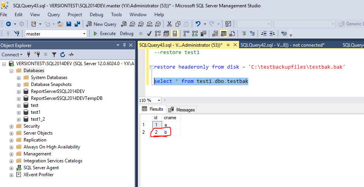Refresh the Object Explorer
Image resolution: width=364 pixels, height=187 pixels.
(x=62, y=55)
